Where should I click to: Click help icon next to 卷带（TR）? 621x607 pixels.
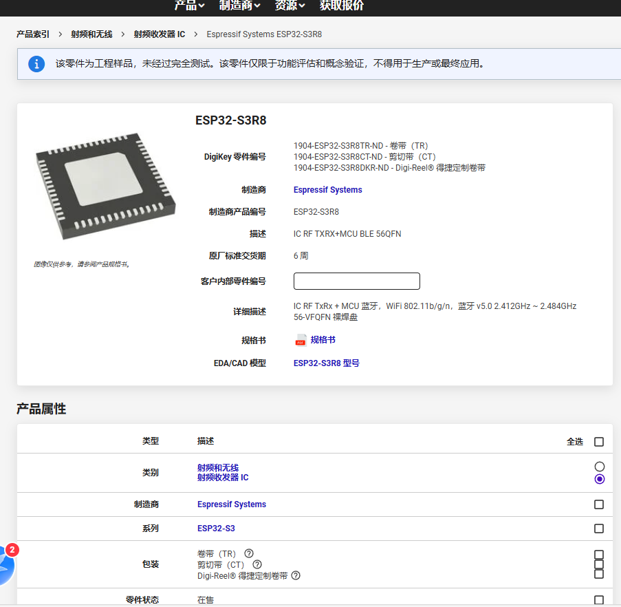(x=249, y=553)
